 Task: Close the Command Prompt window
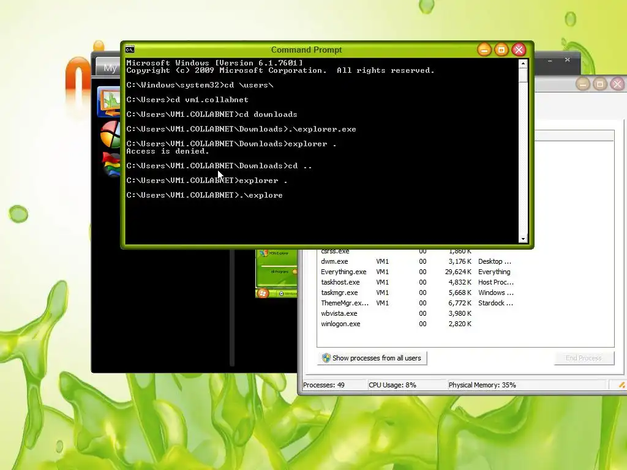point(519,50)
